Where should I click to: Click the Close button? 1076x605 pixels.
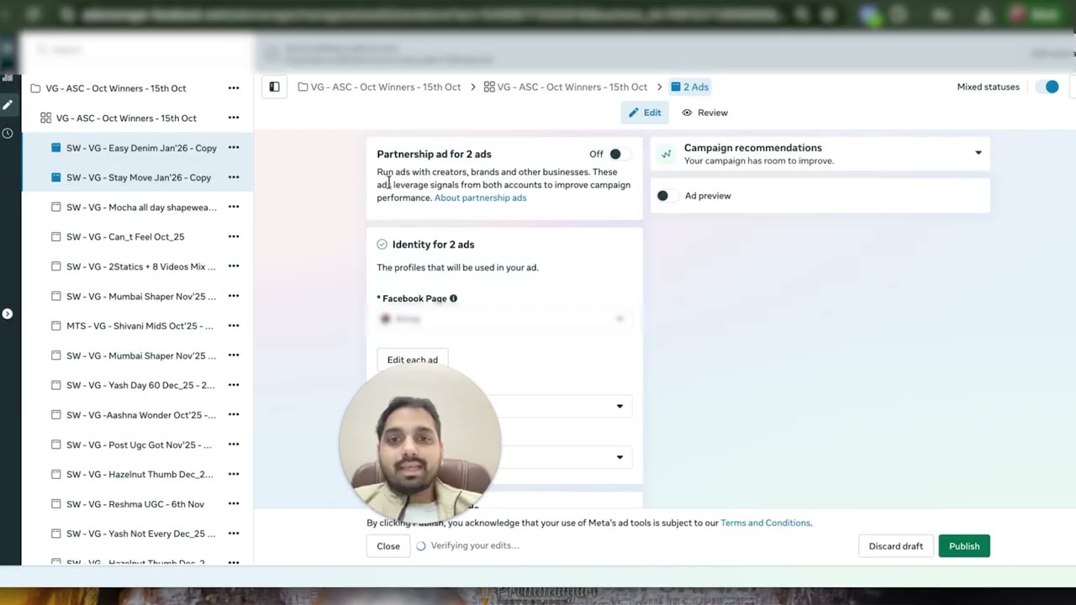pyautogui.click(x=388, y=546)
